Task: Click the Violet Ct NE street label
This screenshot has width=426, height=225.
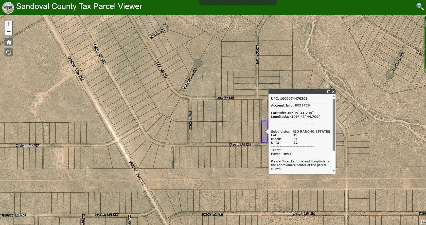Action: (x=156, y=34)
